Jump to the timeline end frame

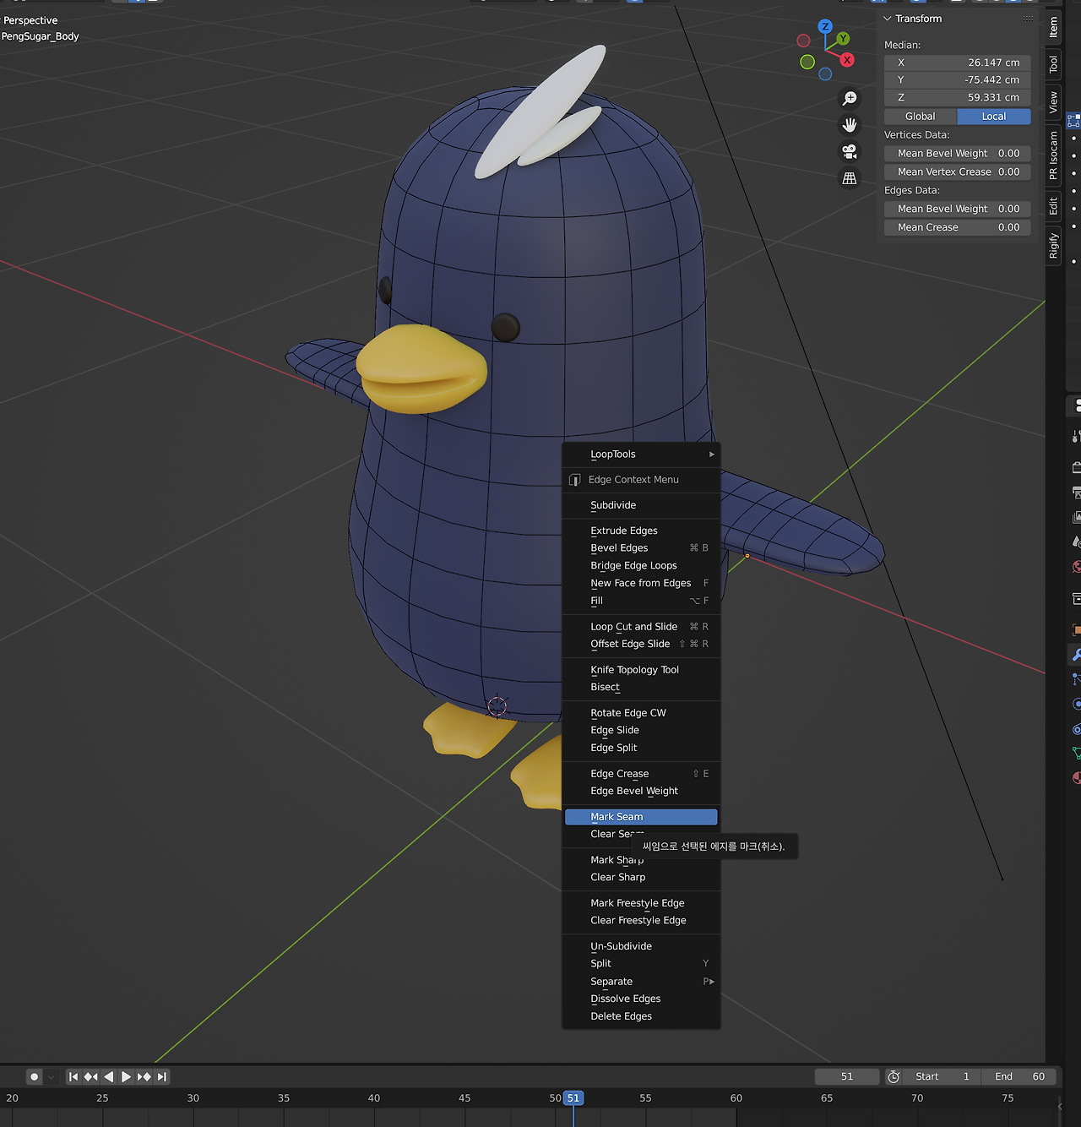click(x=162, y=1076)
